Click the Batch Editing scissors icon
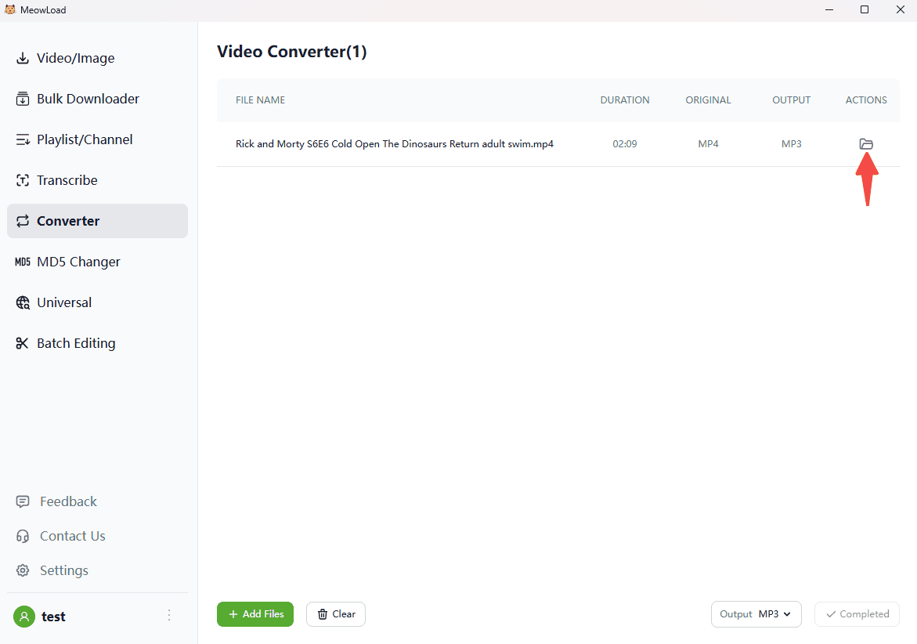This screenshot has width=917, height=644. click(x=23, y=343)
